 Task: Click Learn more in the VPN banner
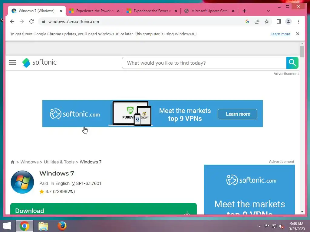pos(237,114)
